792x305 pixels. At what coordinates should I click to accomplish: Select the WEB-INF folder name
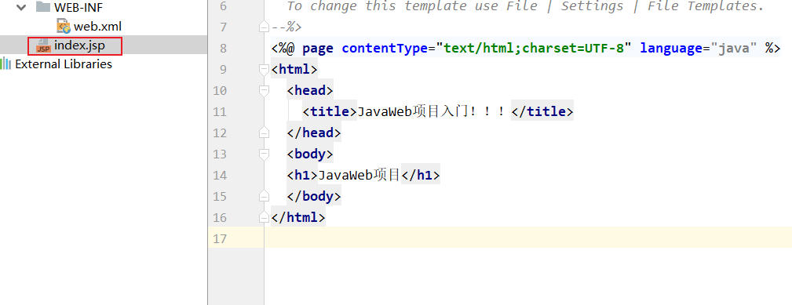(x=78, y=8)
